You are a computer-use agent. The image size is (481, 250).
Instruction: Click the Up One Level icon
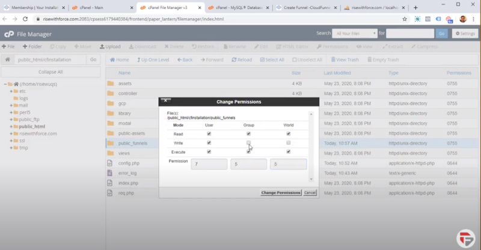138,59
